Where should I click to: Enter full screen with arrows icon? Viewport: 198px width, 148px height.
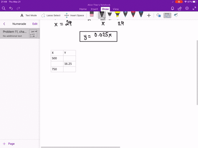coord(194,8)
